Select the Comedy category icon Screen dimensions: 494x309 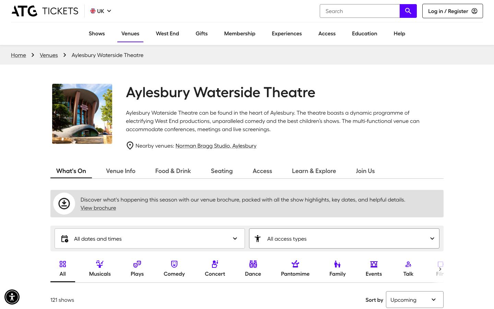tap(174, 264)
